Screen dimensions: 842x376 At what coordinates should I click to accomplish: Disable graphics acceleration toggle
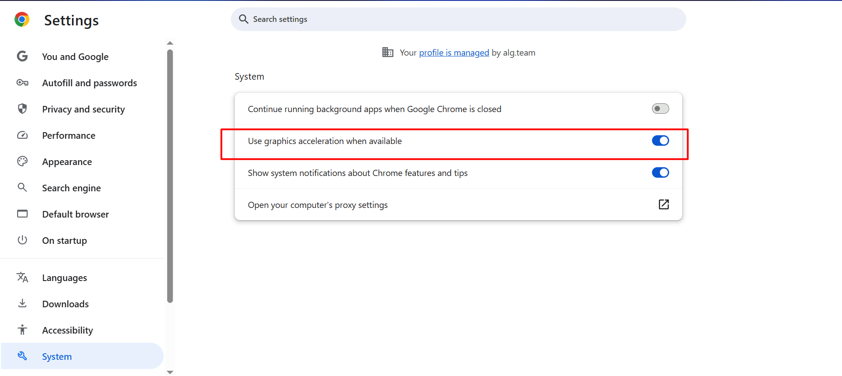click(660, 141)
